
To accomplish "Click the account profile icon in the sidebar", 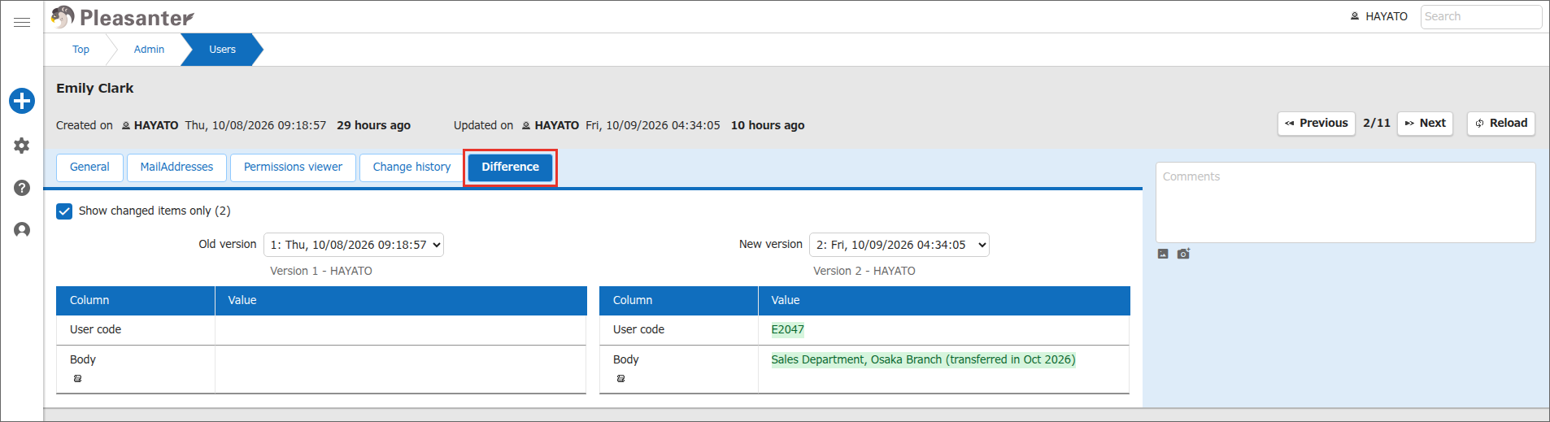I will 22,230.
